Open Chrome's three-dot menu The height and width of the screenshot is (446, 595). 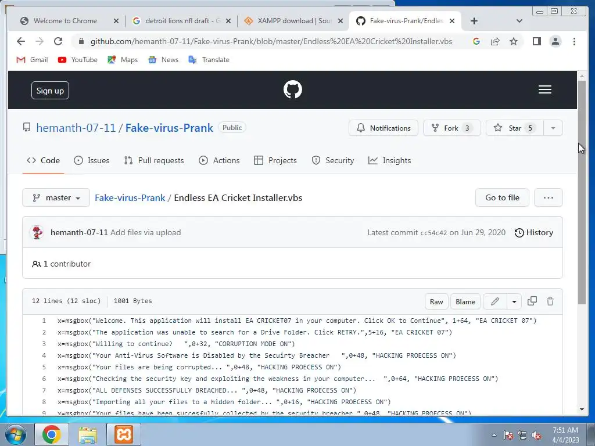[x=575, y=41]
